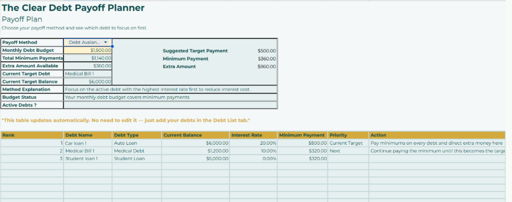
Task: Select the 20.00% interest rate cell
Action: pos(253,143)
